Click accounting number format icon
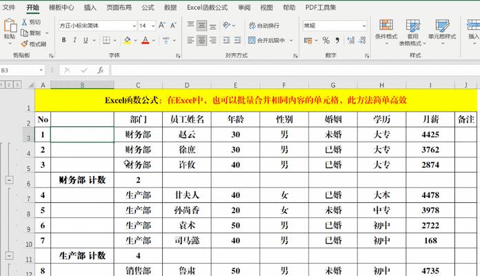480x276 pixels. tap(308, 41)
